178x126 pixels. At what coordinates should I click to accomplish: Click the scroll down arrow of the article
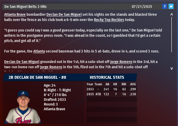(172, 68)
